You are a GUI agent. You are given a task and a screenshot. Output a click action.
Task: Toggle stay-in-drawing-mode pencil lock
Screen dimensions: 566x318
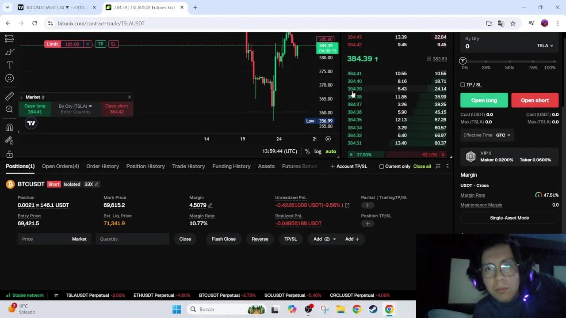pos(9,140)
